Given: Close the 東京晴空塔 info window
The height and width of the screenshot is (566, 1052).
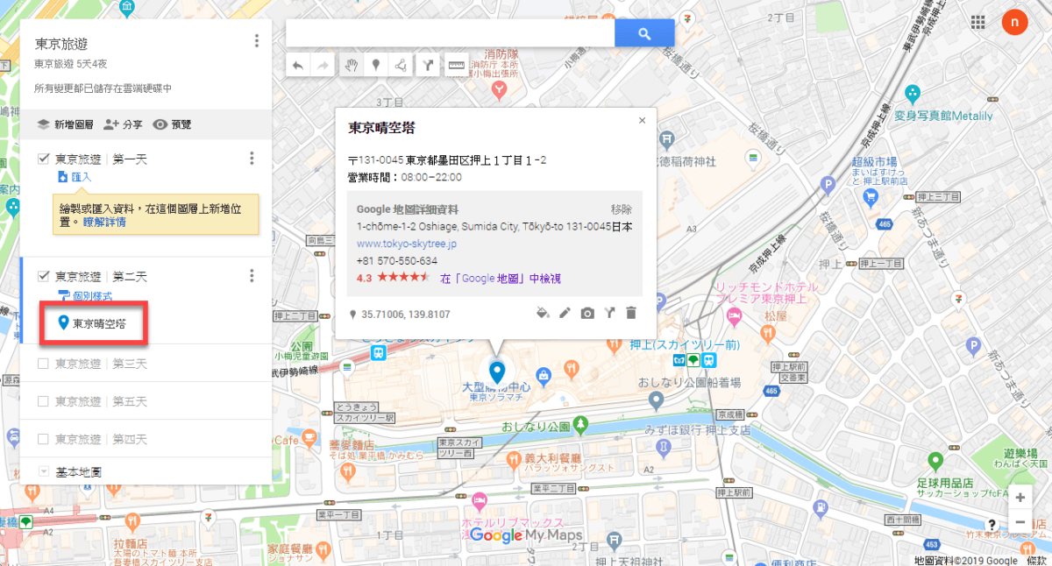Looking at the screenshot, I should point(642,121).
